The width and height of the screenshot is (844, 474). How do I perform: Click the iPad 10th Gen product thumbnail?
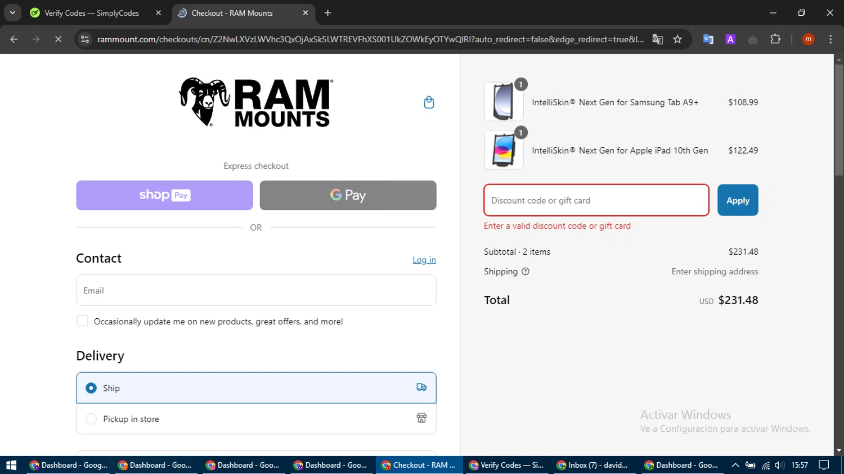(504, 150)
